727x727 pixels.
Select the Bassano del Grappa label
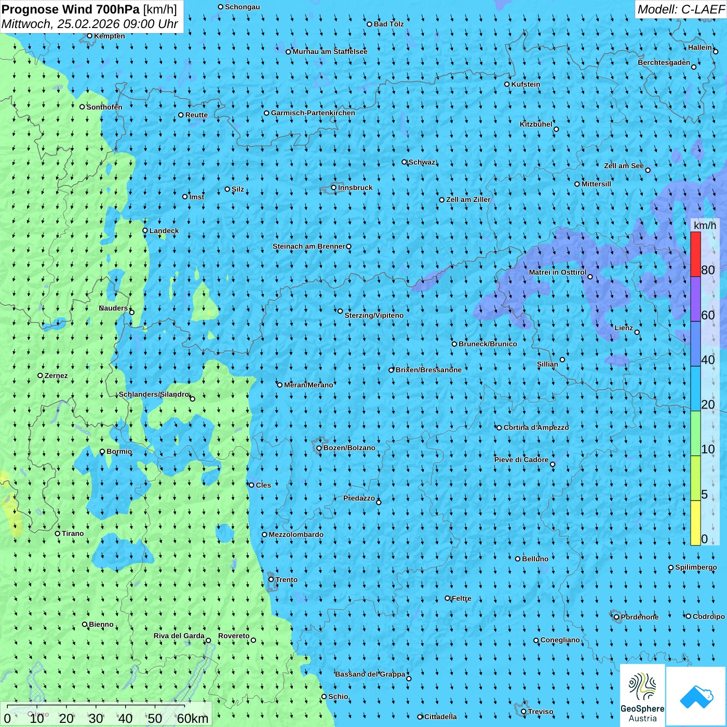tap(370, 674)
